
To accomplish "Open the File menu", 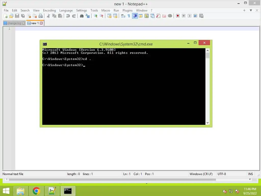I will pos(6,10).
